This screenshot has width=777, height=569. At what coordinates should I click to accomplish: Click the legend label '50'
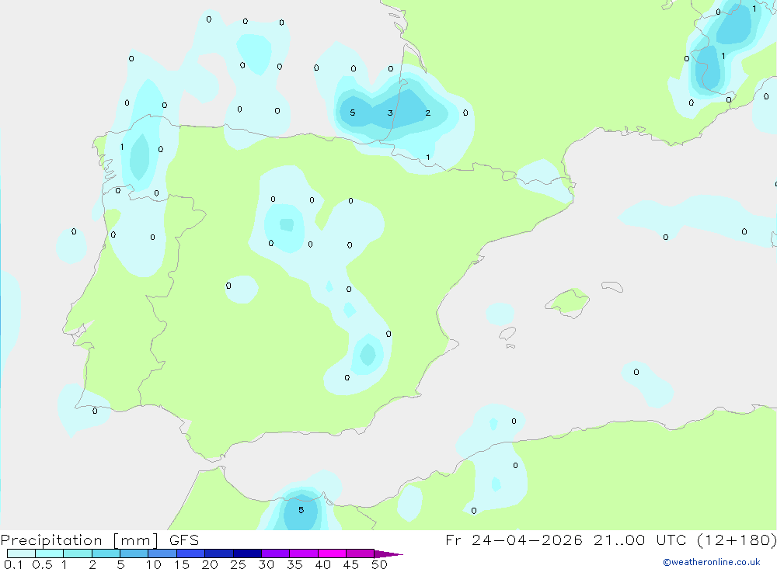pyautogui.click(x=379, y=564)
